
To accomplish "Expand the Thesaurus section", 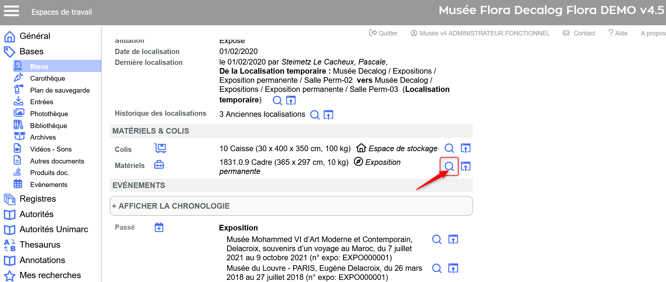I will coord(40,245).
